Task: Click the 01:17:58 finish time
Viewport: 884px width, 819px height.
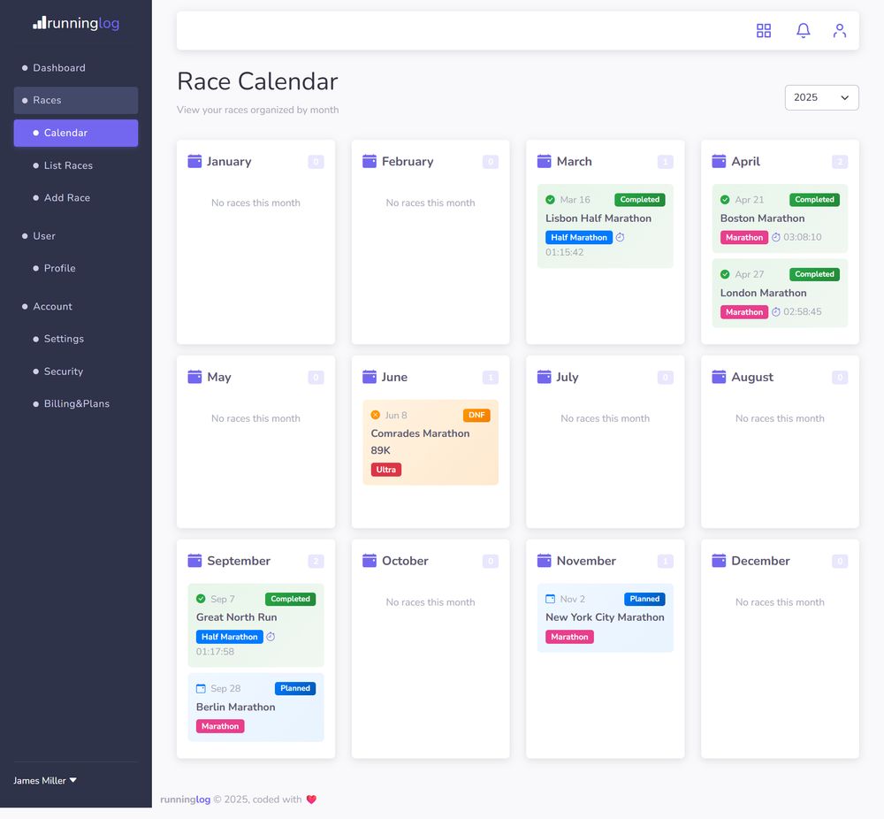Action: 215,652
